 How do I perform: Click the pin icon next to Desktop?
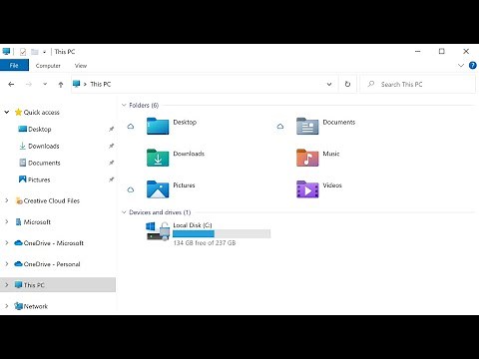[x=112, y=129]
